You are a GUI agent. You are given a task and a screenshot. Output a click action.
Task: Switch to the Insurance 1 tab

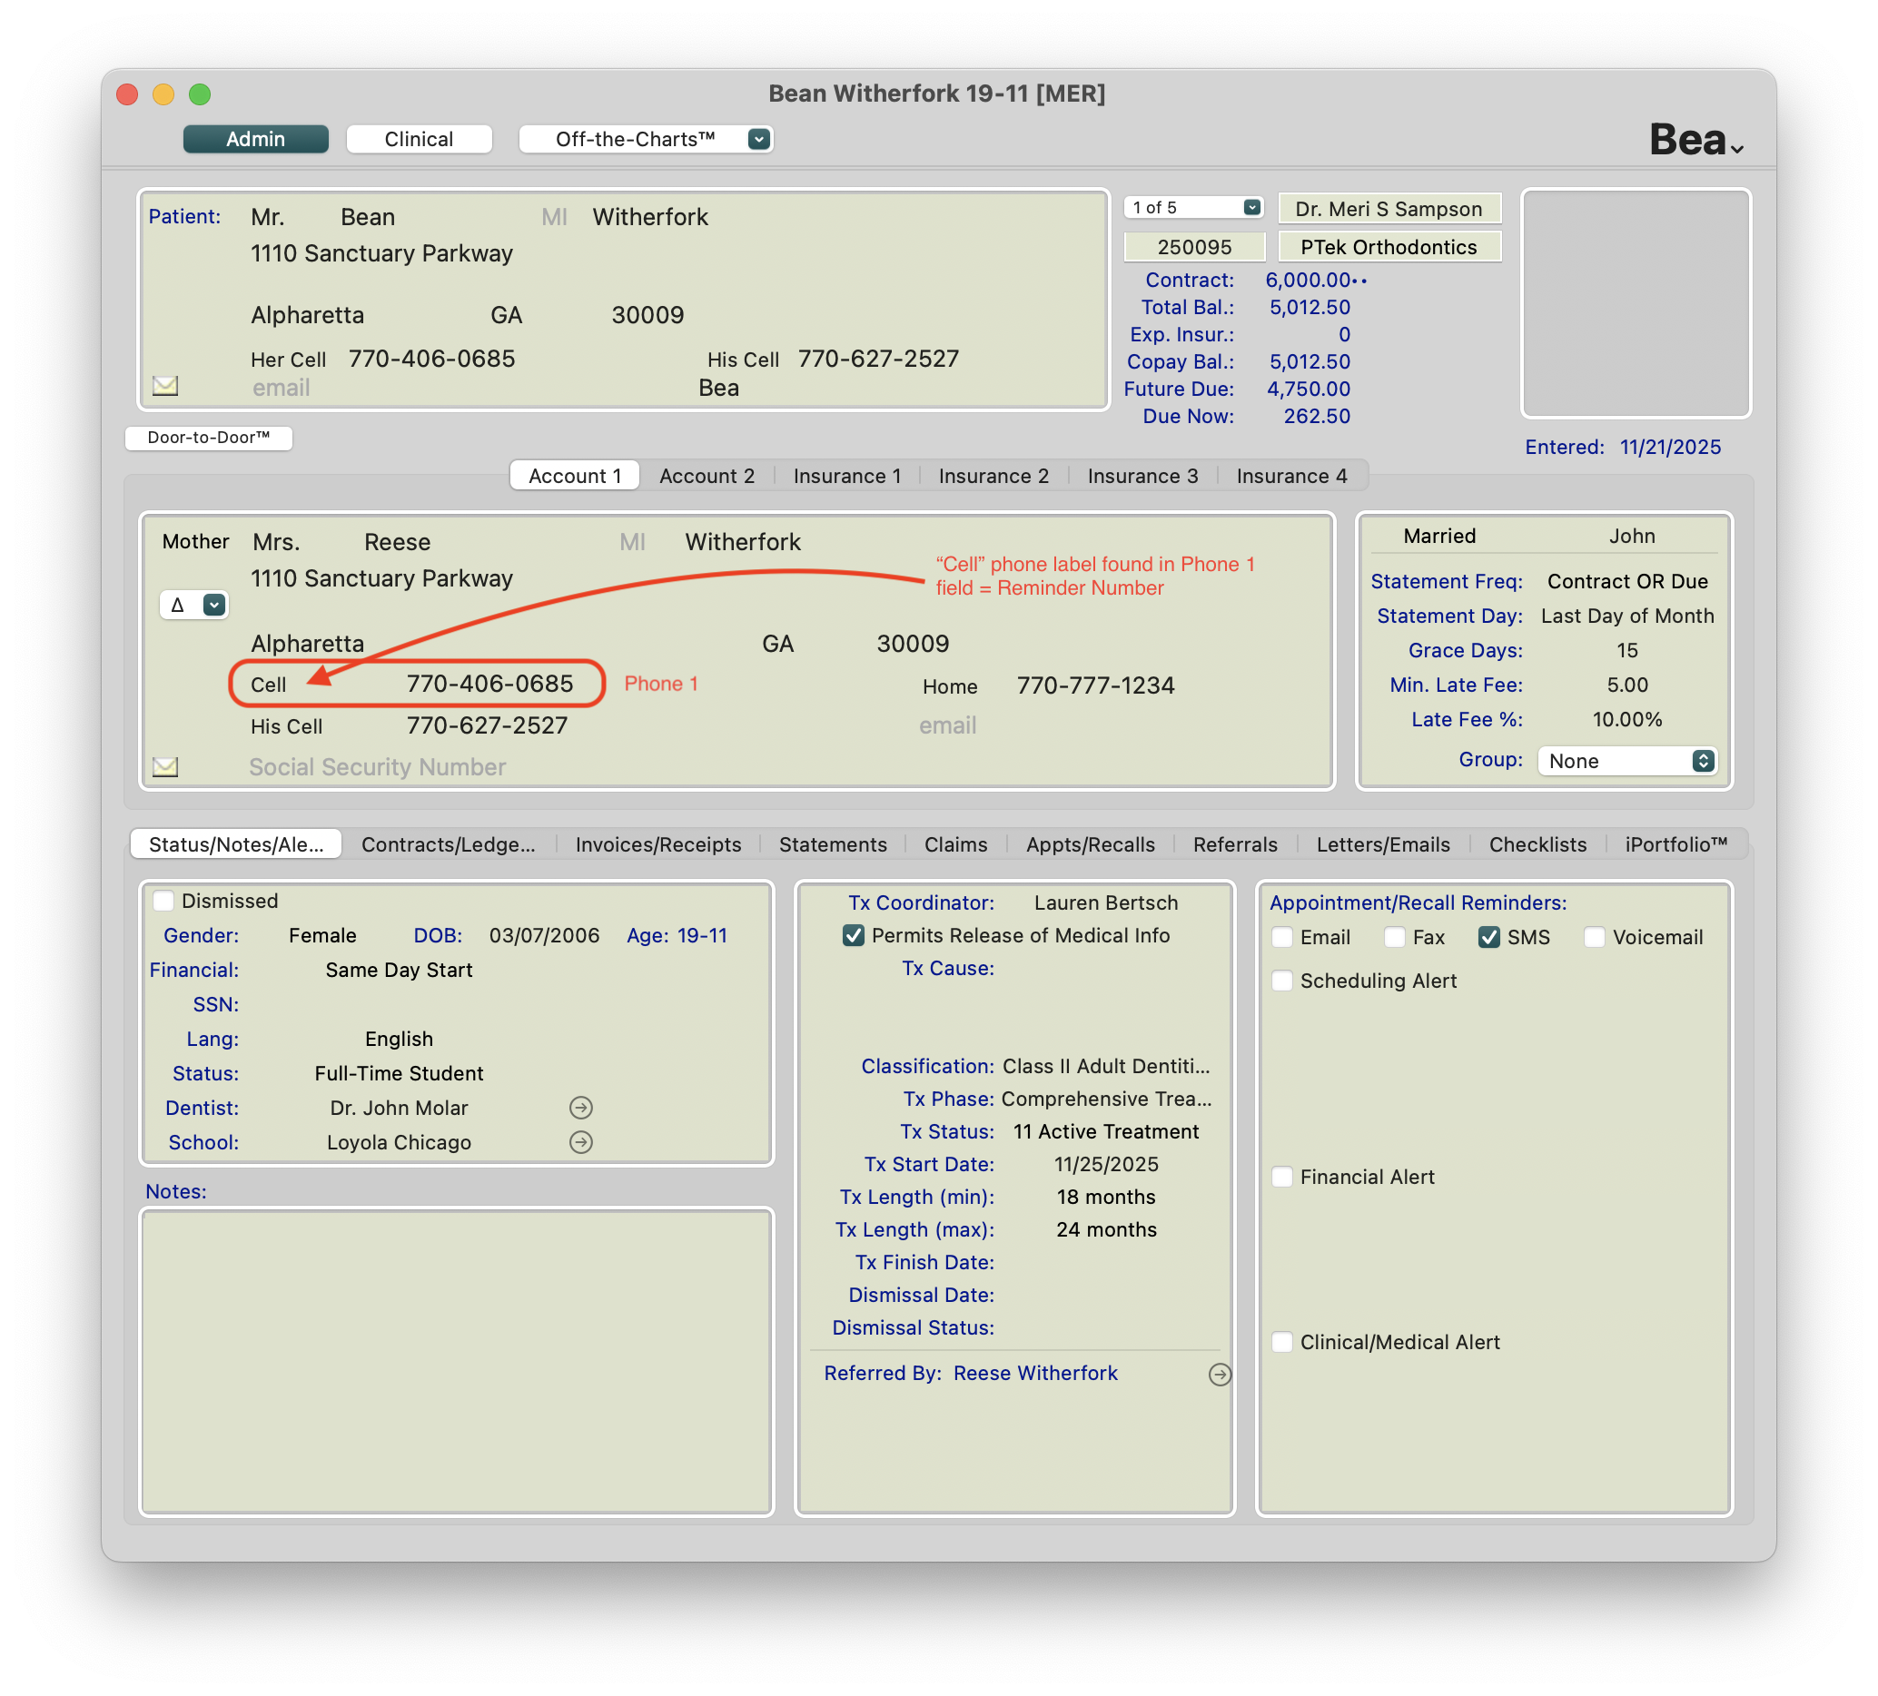click(845, 476)
